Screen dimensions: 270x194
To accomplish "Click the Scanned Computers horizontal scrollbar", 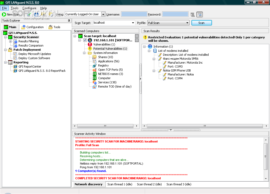I will click(105, 126).
